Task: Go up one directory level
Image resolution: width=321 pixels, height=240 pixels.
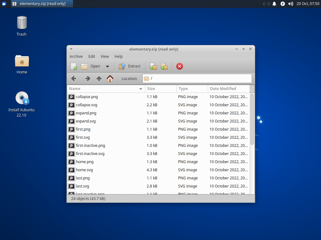Action: click(99, 78)
